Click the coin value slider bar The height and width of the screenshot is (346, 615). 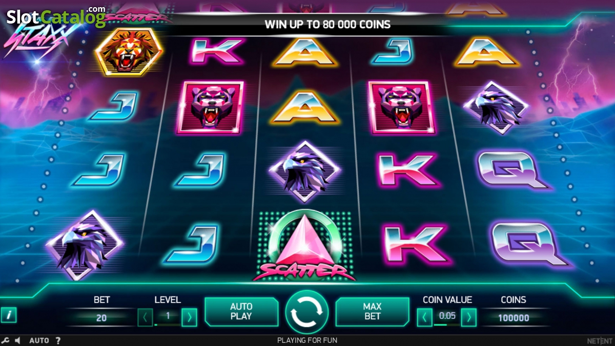[446, 325]
